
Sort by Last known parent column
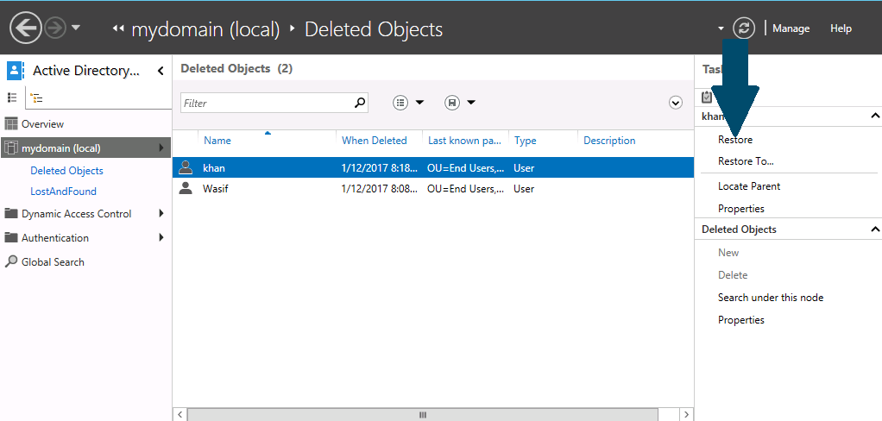pyautogui.click(x=464, y=141)
